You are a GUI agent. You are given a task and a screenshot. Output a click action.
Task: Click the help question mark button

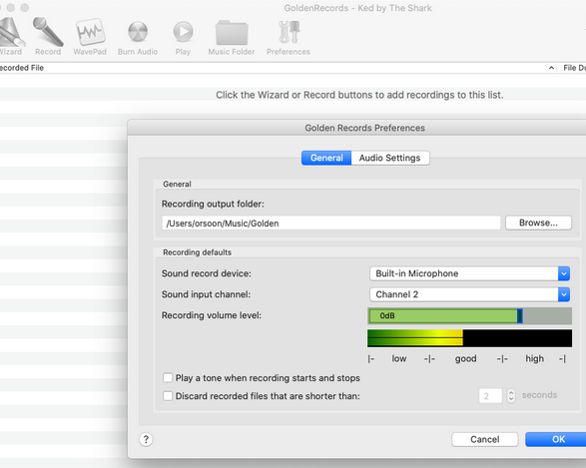(x=146, y=439)
